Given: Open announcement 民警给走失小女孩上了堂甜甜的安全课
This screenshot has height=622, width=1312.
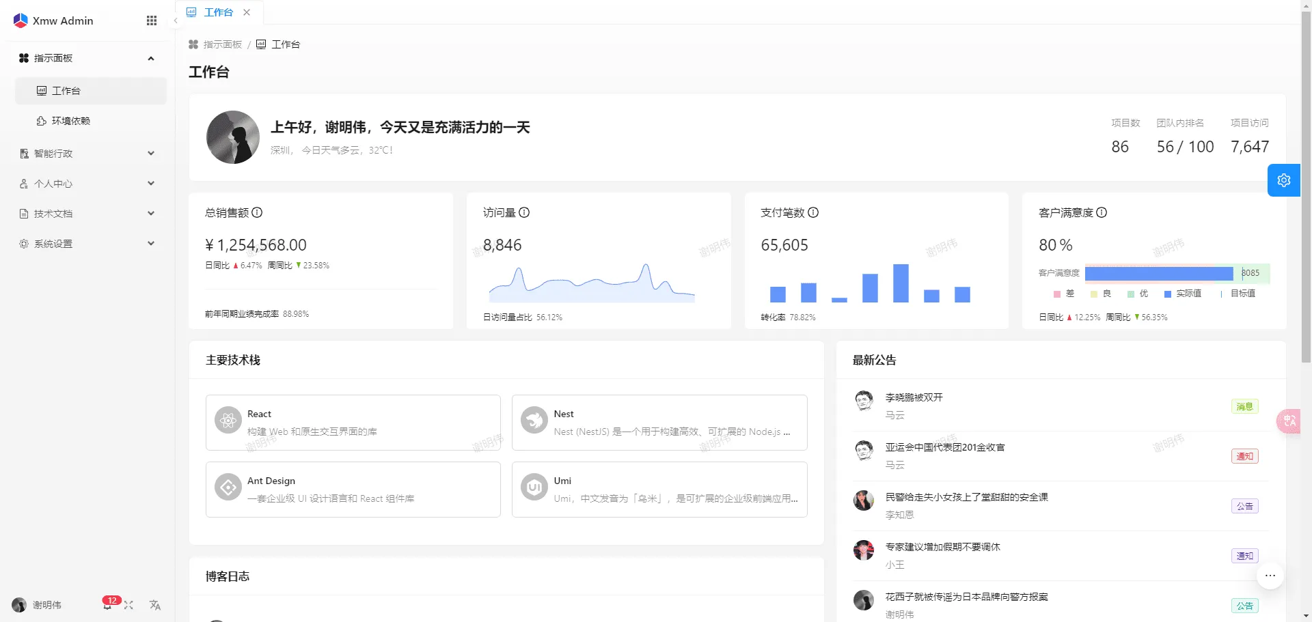Looking at the screenshot, I should [x=967, y=497].
